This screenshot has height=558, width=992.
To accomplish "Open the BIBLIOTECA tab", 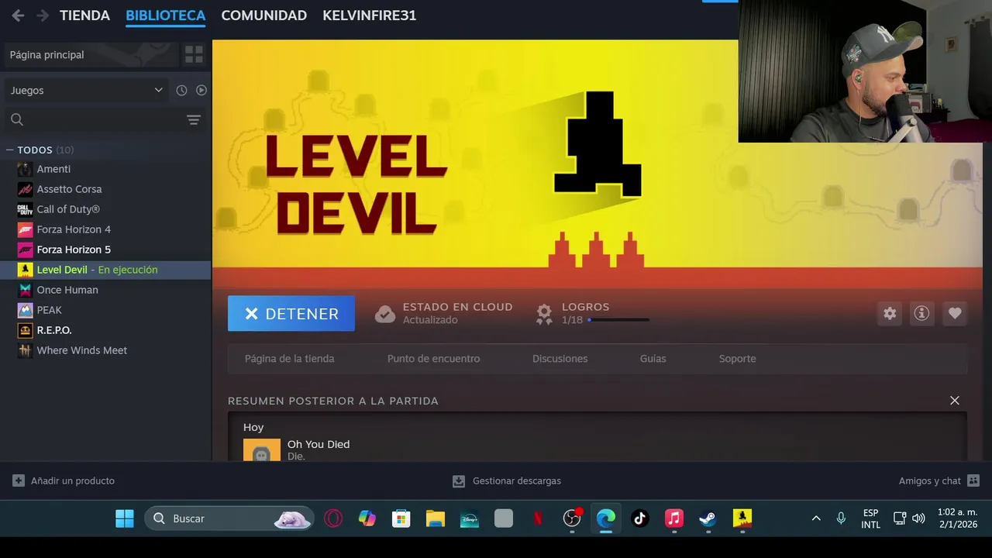I will (x=166, y=15).
